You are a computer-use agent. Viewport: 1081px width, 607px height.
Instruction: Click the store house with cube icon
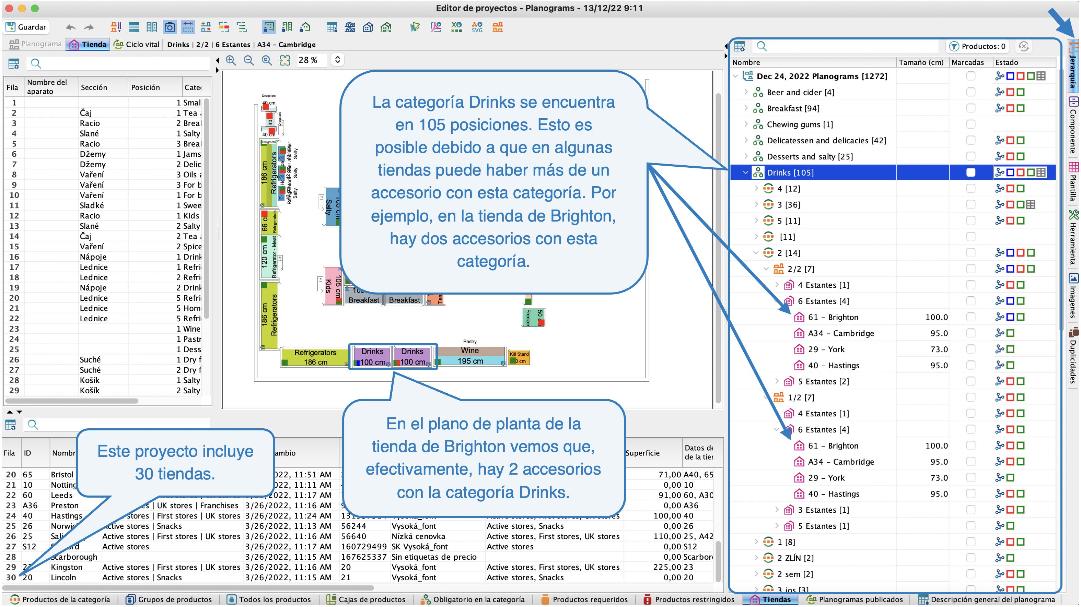pos(368,27)
